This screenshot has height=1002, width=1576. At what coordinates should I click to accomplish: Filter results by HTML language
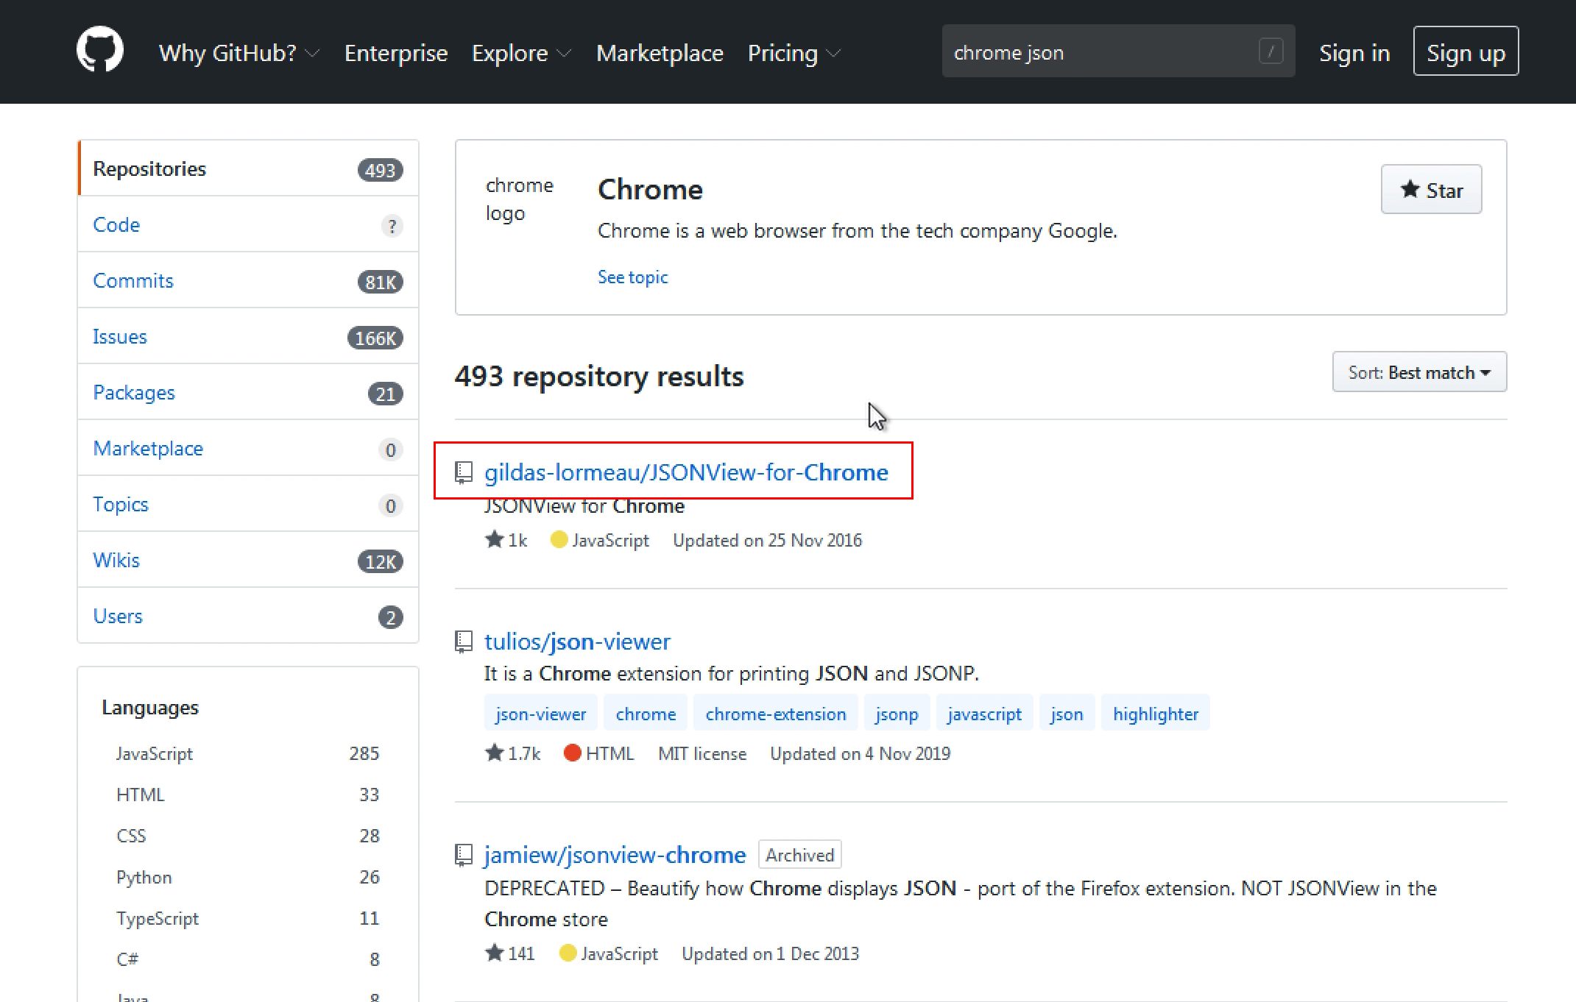tap(248, 795)
